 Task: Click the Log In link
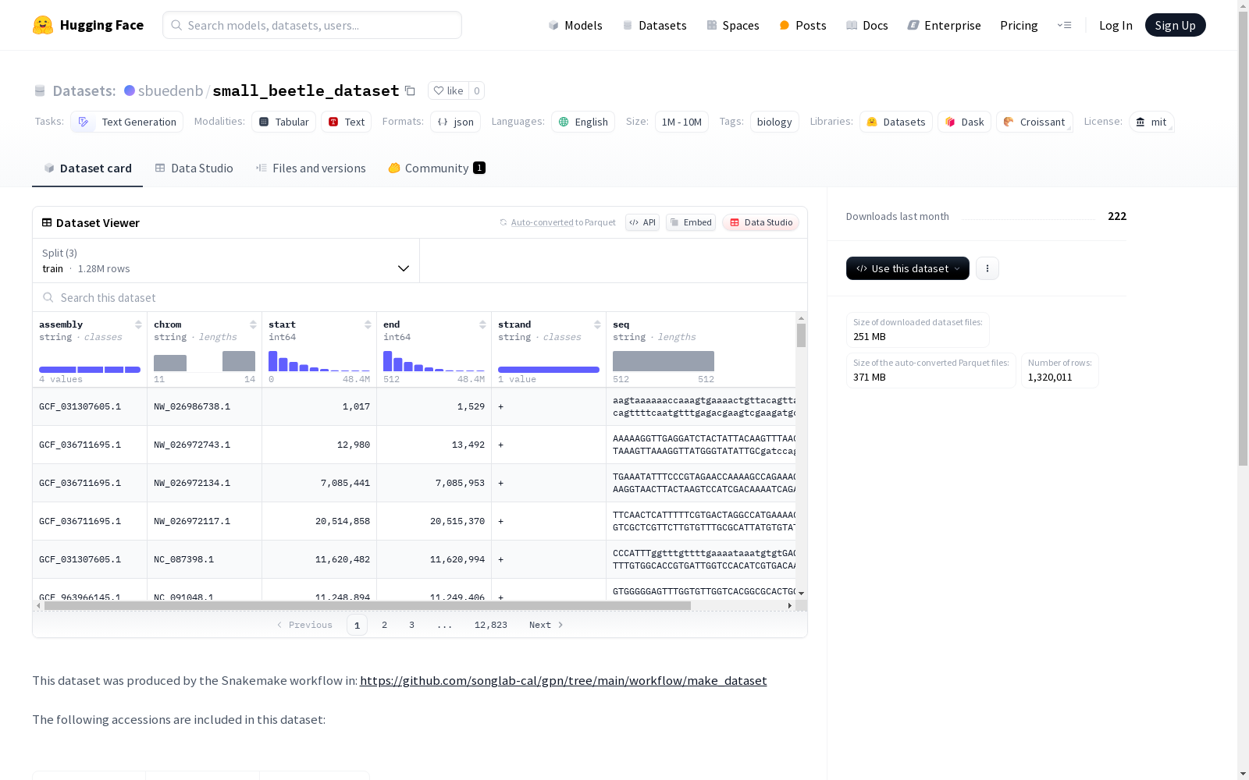pos(1116,25)
